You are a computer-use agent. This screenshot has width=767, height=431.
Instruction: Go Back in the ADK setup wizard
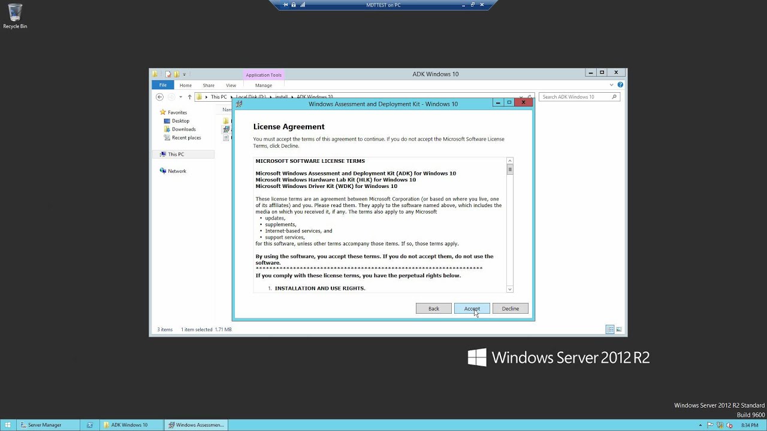coord(433,308)
